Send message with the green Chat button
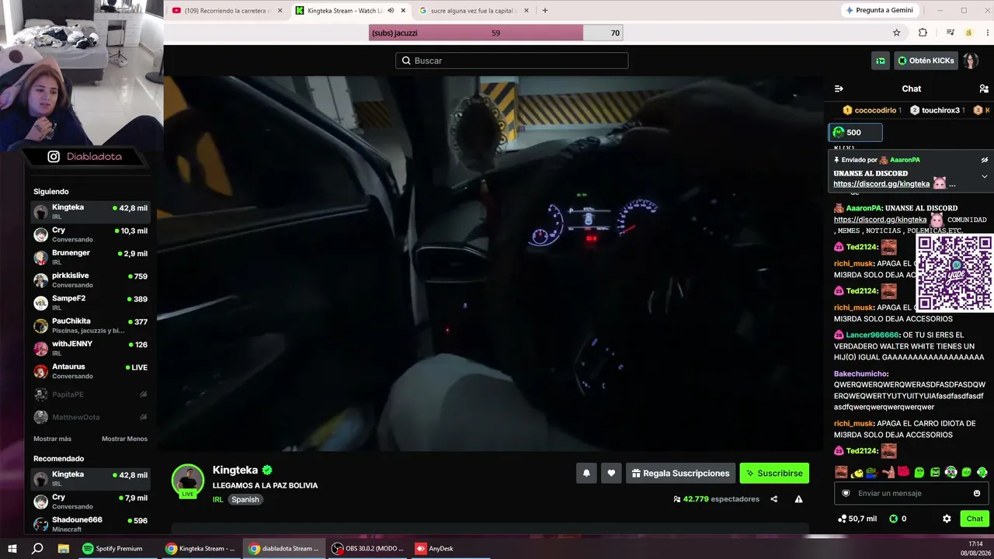 tap(975, 519)
